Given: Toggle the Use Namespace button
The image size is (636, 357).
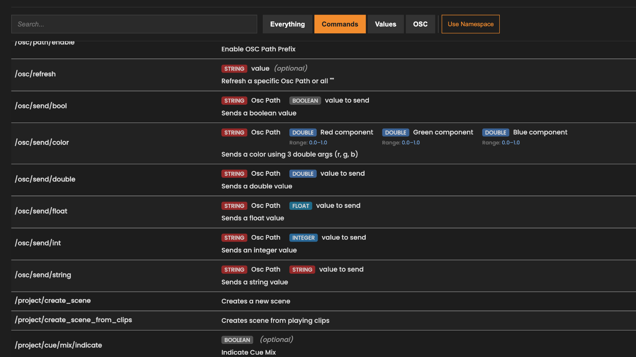Looking at the screenshot, I should point(470,24).
